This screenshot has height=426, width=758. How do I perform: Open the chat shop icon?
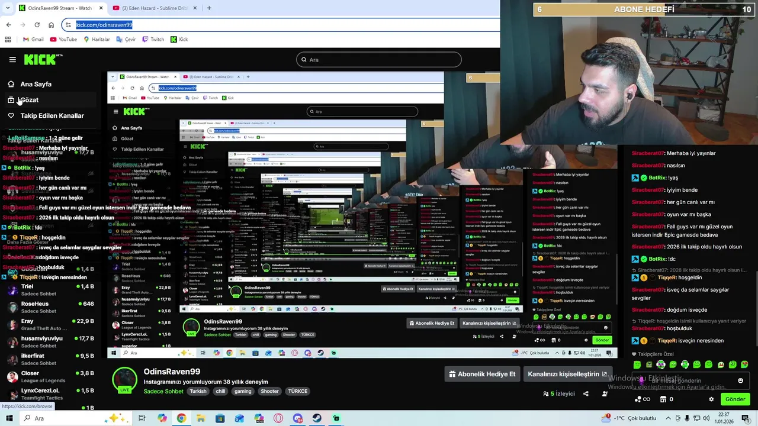pos(662,399)
